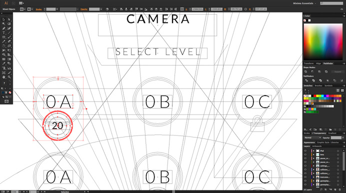Switch to the Gradient tab

pos(332,133)
